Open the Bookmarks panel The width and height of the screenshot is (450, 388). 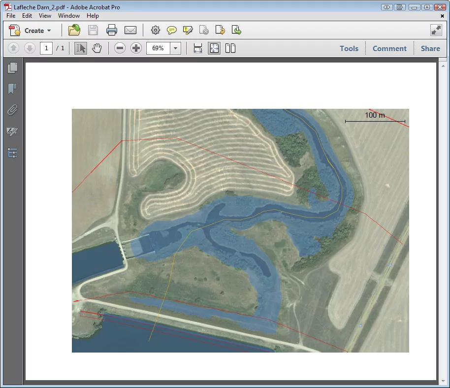pyautogui.click(x=13, y=90)
